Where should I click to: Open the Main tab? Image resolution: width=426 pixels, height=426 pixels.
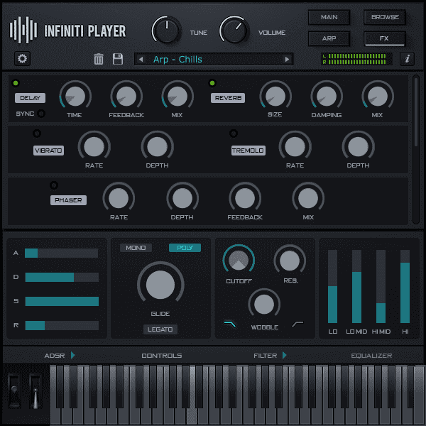click(x=329, y=17)
